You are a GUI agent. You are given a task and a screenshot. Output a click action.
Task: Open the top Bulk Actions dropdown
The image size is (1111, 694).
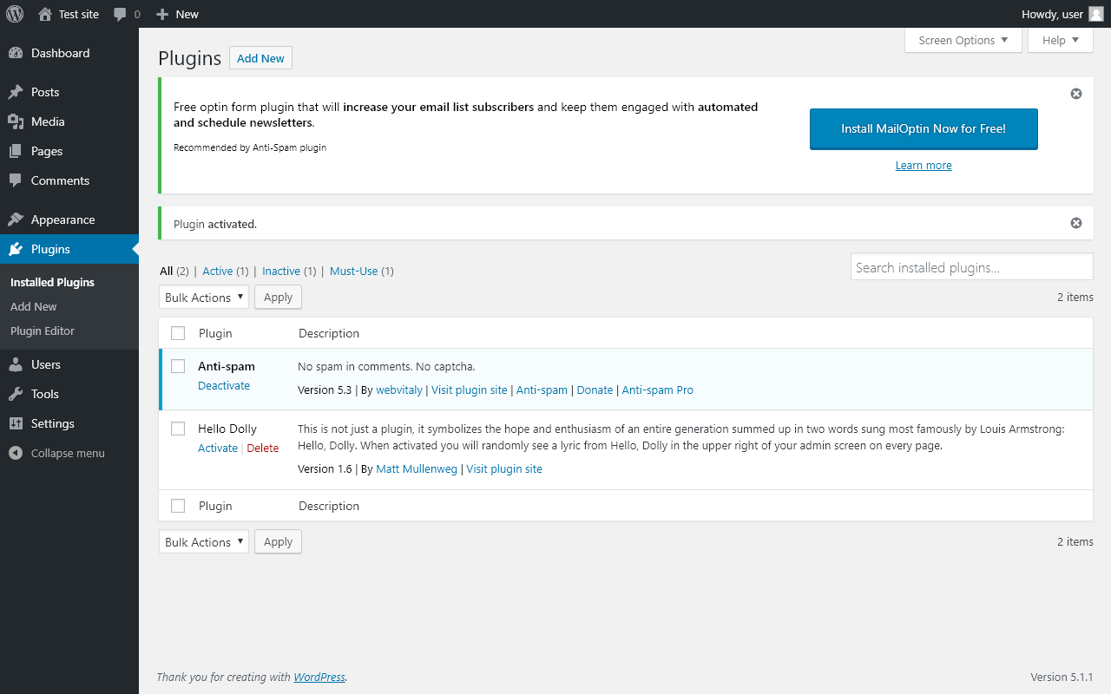[x=204, y=298]
